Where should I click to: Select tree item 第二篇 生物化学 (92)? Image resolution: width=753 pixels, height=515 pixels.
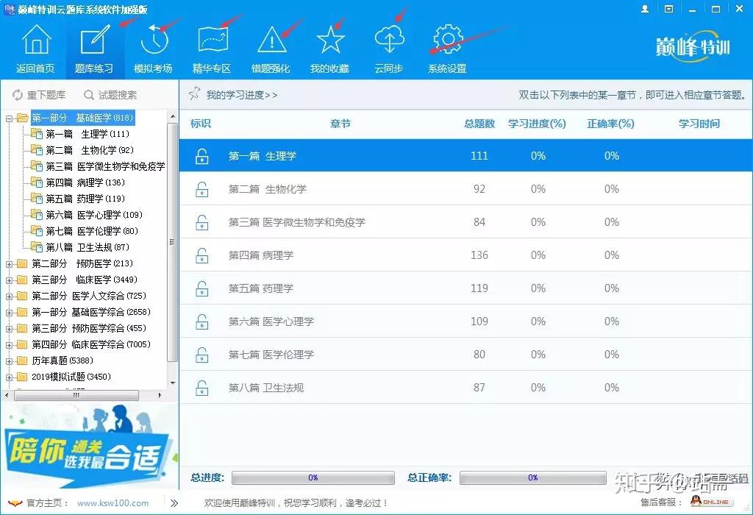89,150
